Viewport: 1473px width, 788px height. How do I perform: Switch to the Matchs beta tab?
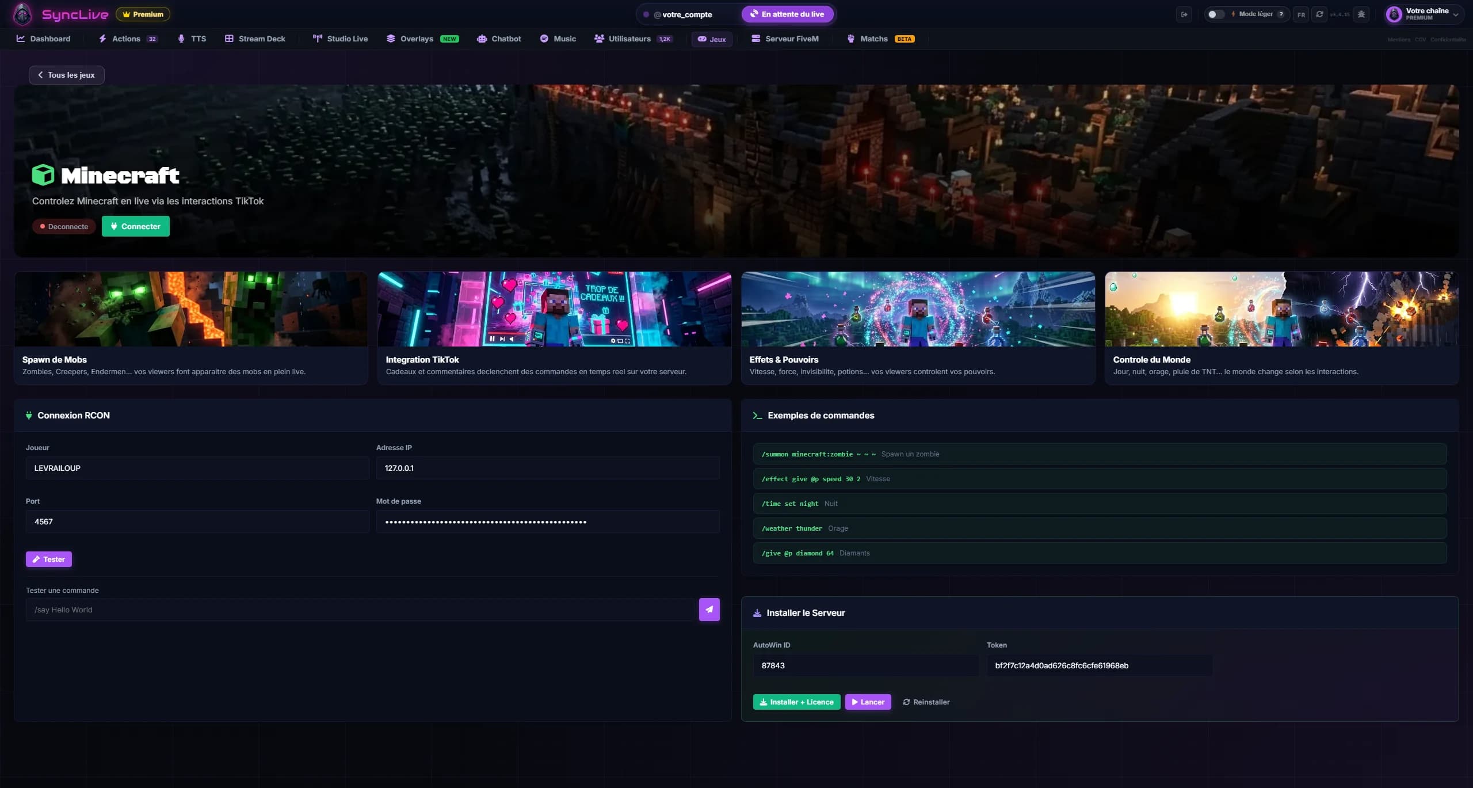[x=880, y=39]
